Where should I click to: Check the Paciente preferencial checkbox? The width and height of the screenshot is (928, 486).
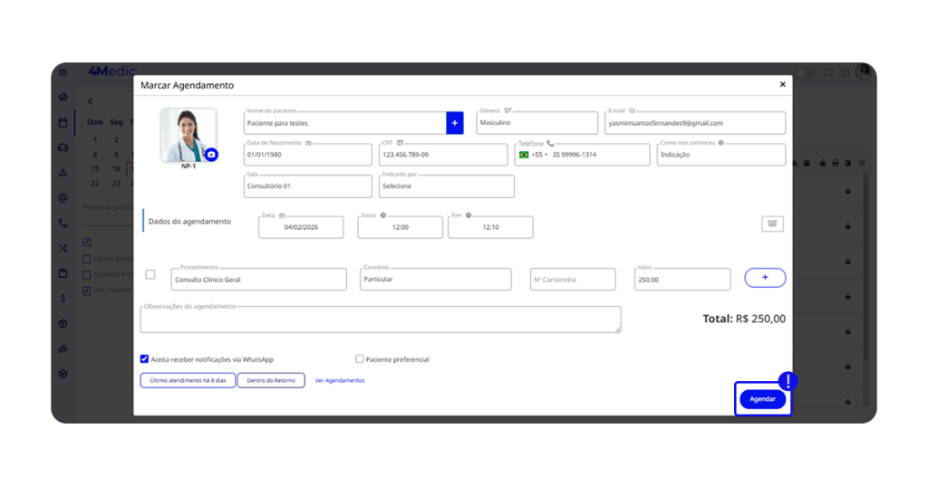360,359
